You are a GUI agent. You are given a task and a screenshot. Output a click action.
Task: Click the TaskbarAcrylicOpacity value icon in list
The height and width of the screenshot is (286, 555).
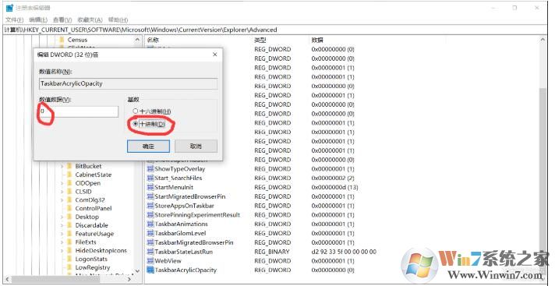click(x=150, y=270)
